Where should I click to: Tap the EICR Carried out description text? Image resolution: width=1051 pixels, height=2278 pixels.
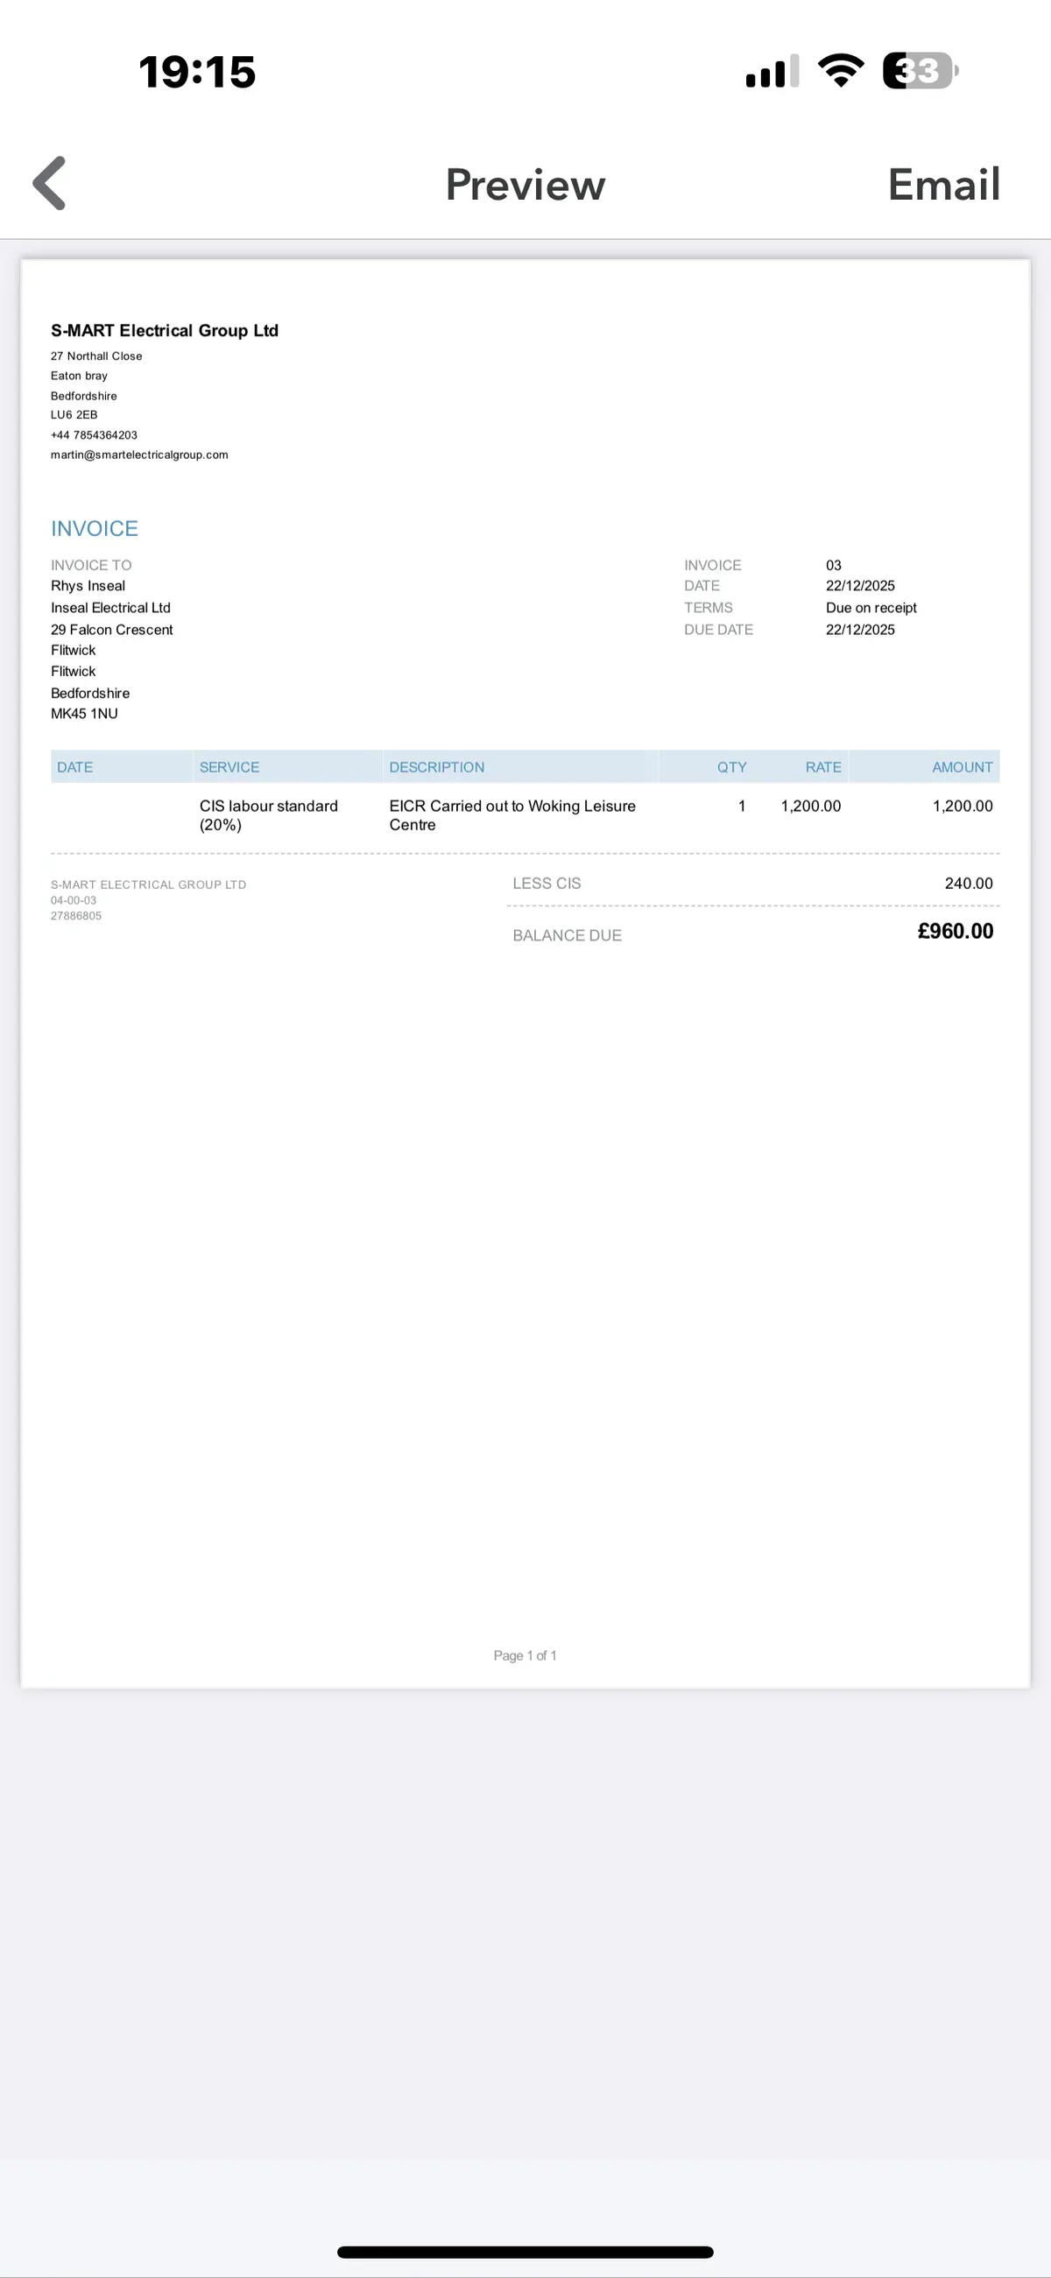(x=512, y=815)
